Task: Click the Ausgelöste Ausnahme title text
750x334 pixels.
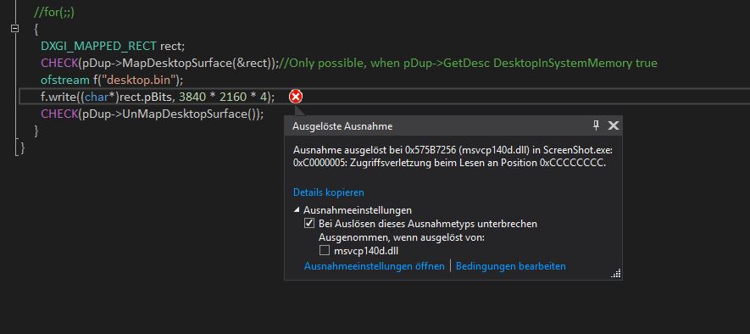Action: pos(342,126)
